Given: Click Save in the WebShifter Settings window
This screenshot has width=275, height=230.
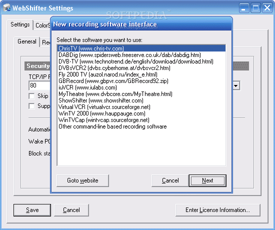Looking at the screenshot, I should 32,210.
